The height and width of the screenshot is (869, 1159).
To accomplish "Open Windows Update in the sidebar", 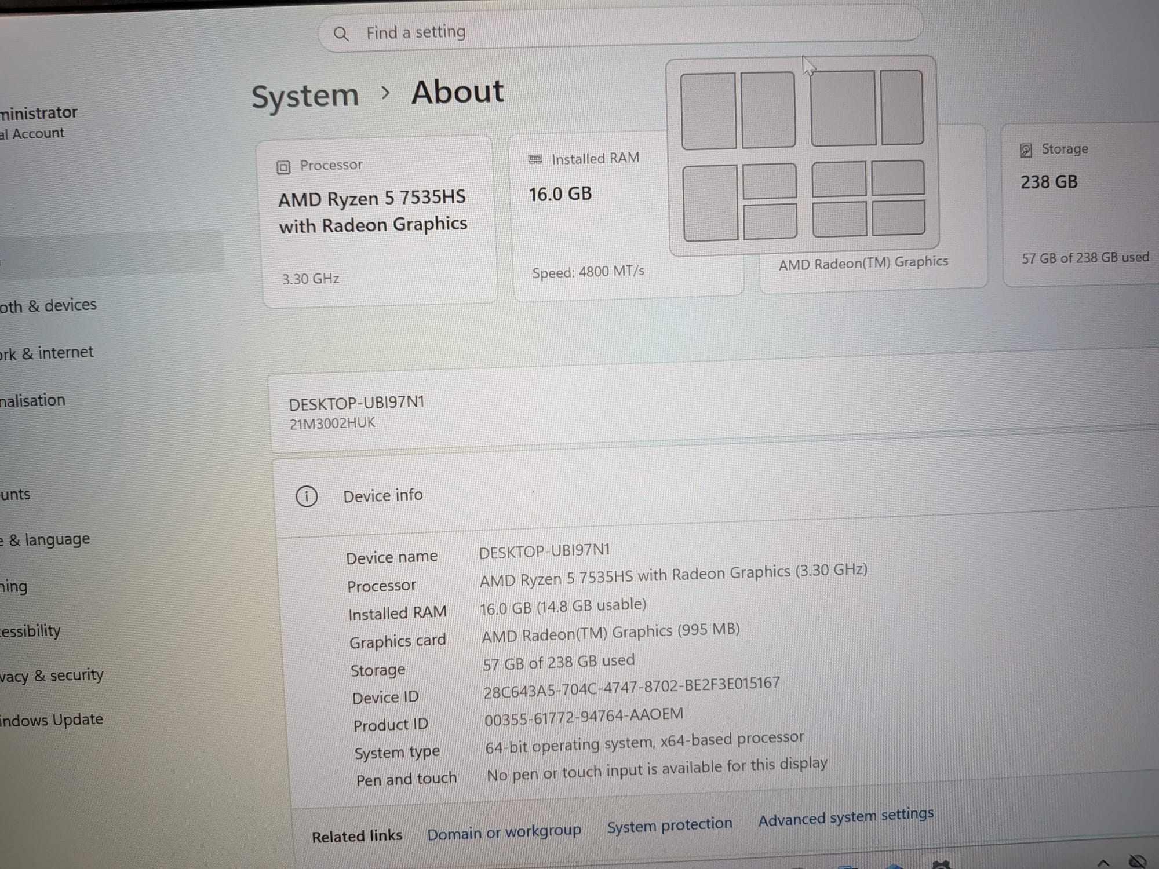I will point(52,720).
